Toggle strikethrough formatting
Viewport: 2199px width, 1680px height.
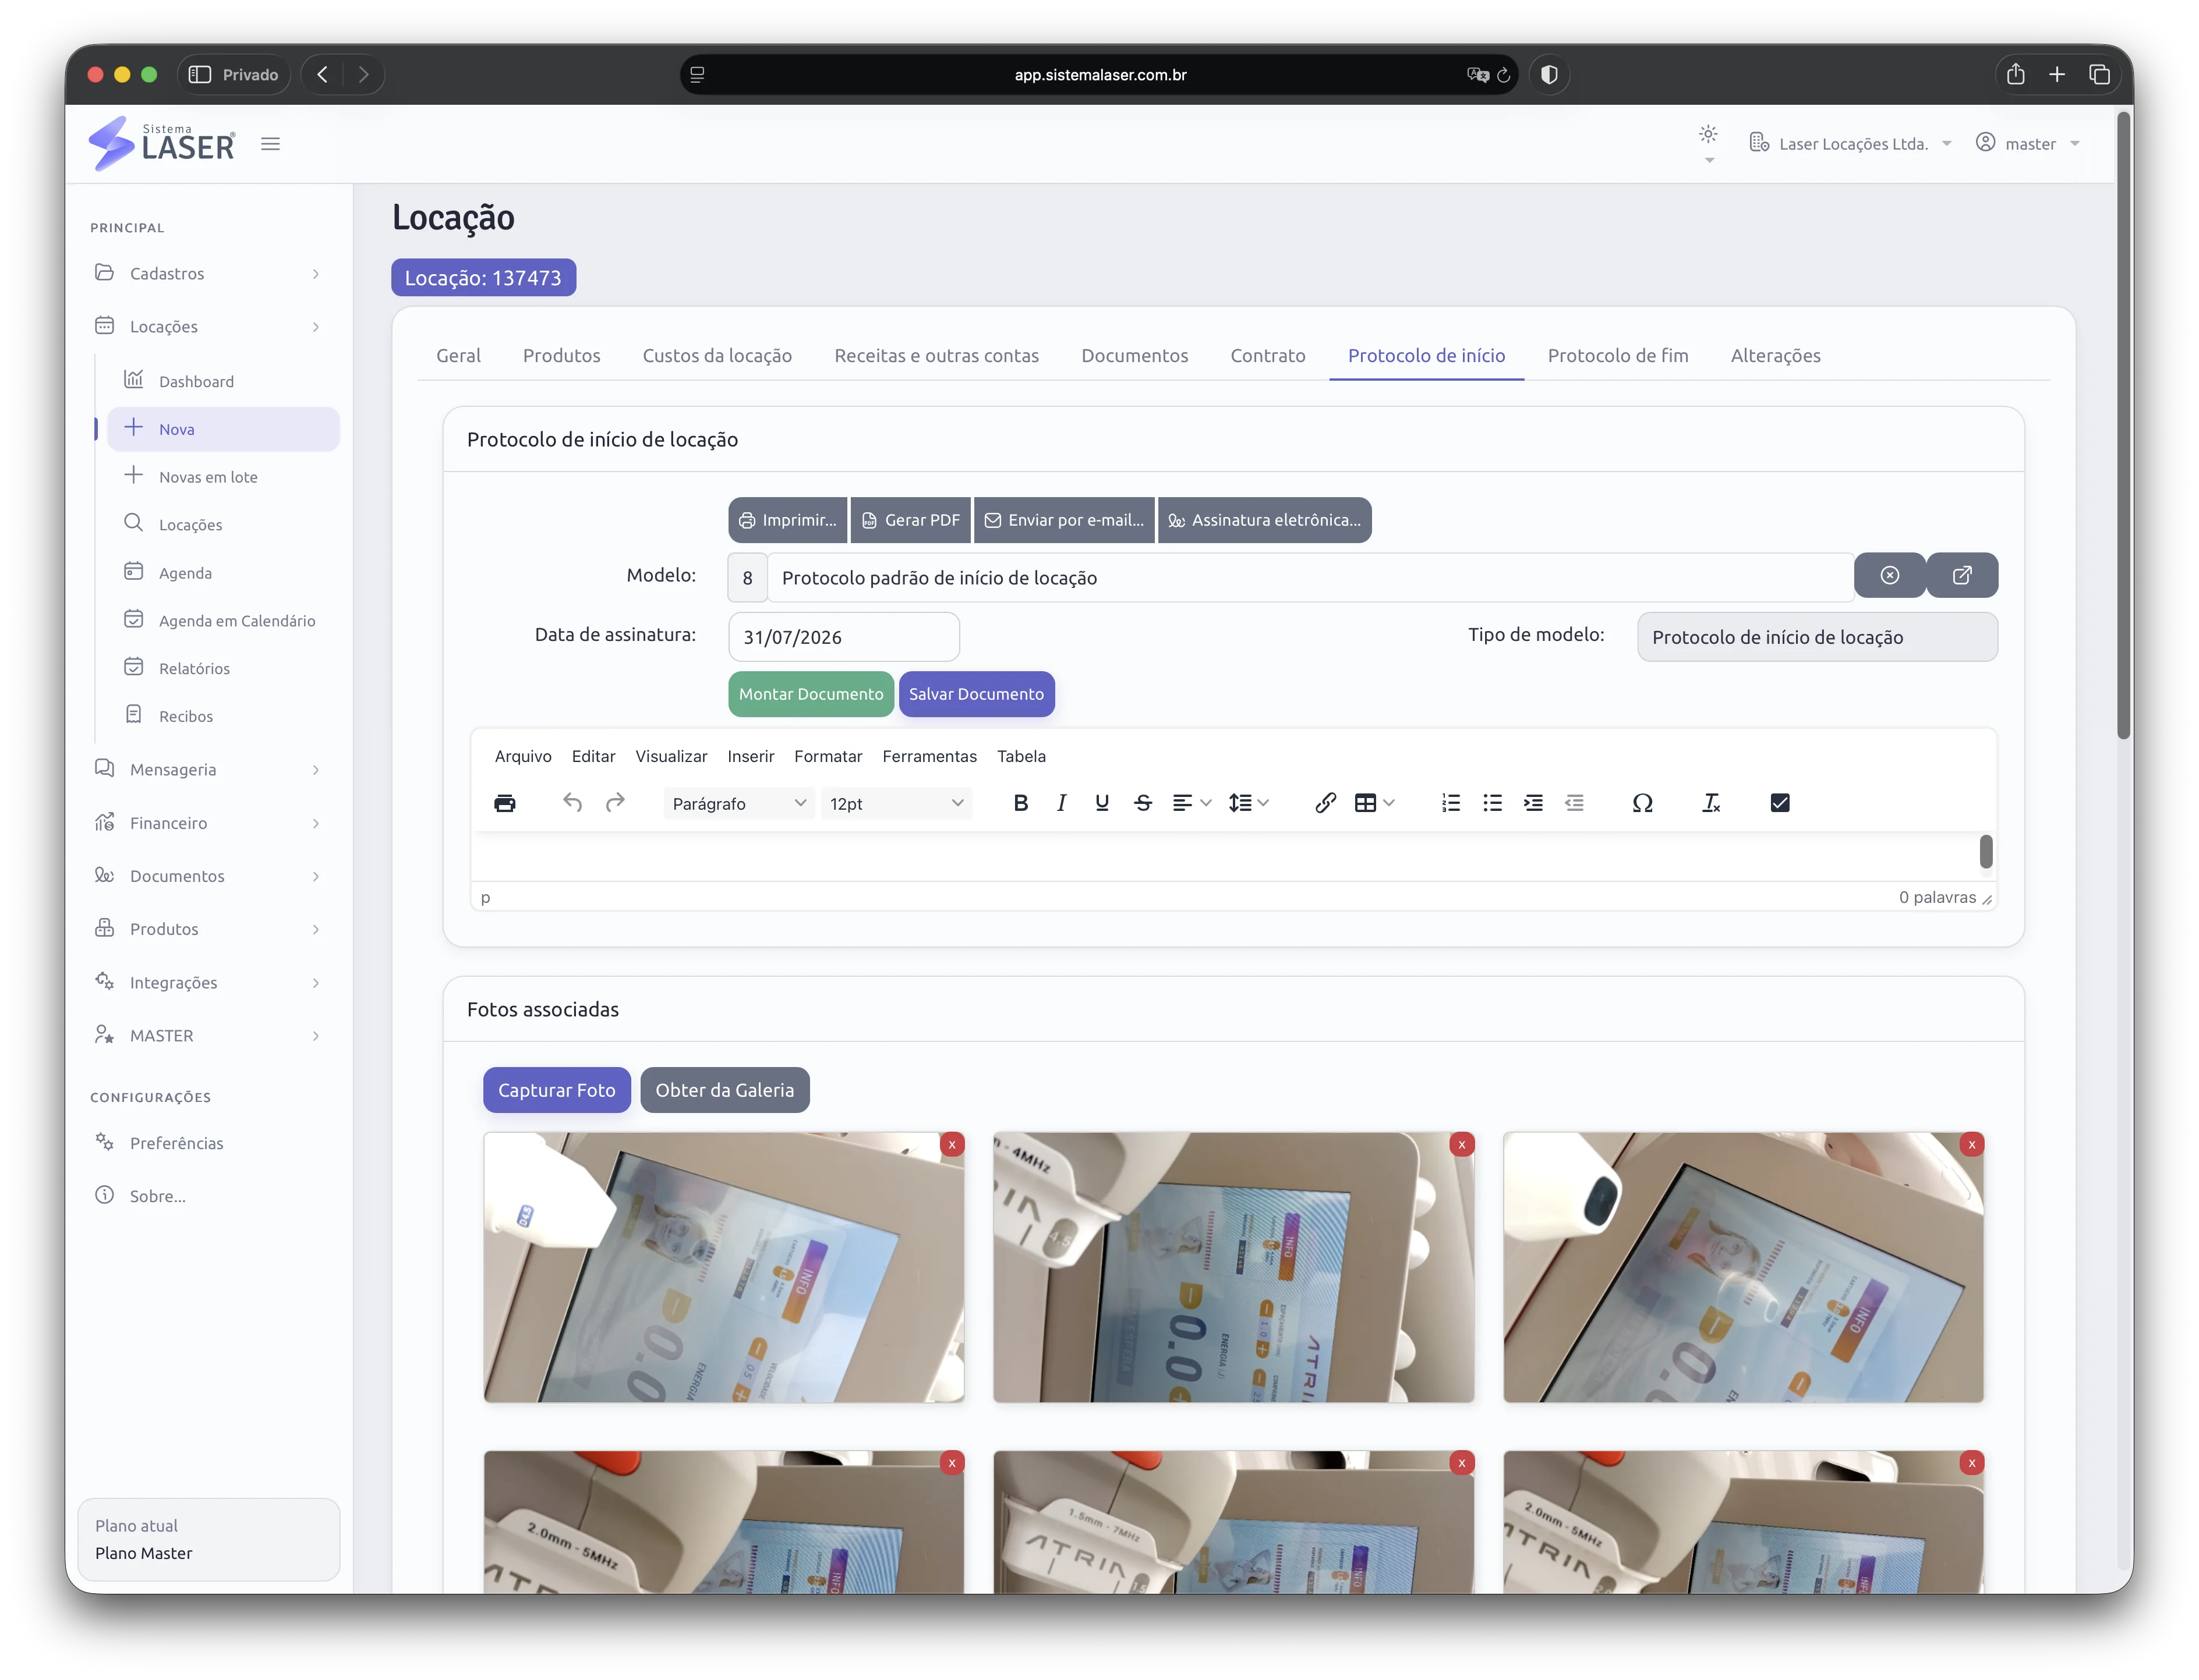click(x=1144, y=803)
